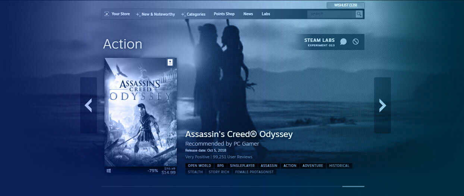The width and height of the screenshot is (464, 196).
Task: Go to the News section
Action: tap(248, 14)
